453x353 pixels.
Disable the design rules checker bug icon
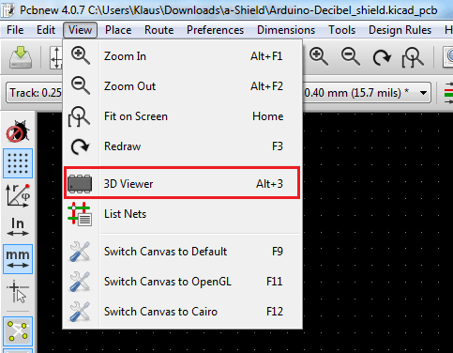(x=18, y=131)
